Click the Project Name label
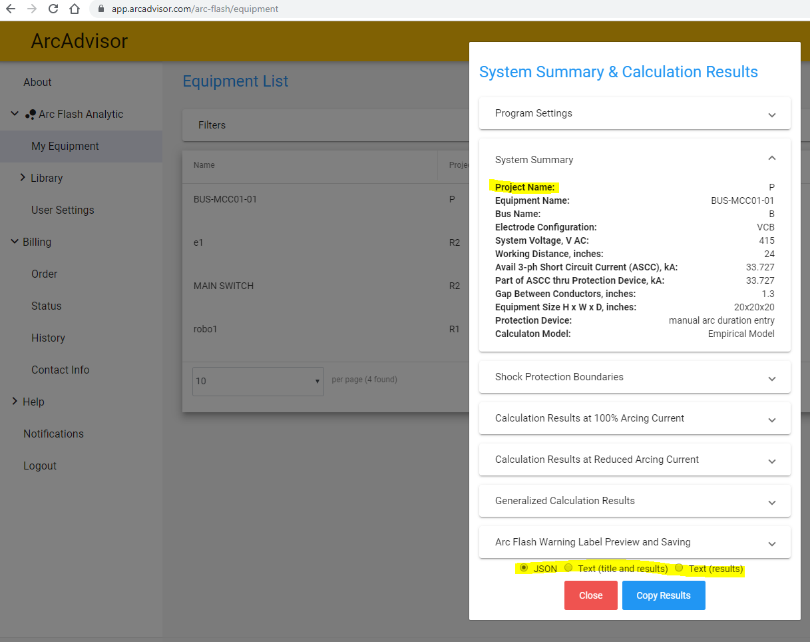810x642 pixels. (x=524, y=187)
